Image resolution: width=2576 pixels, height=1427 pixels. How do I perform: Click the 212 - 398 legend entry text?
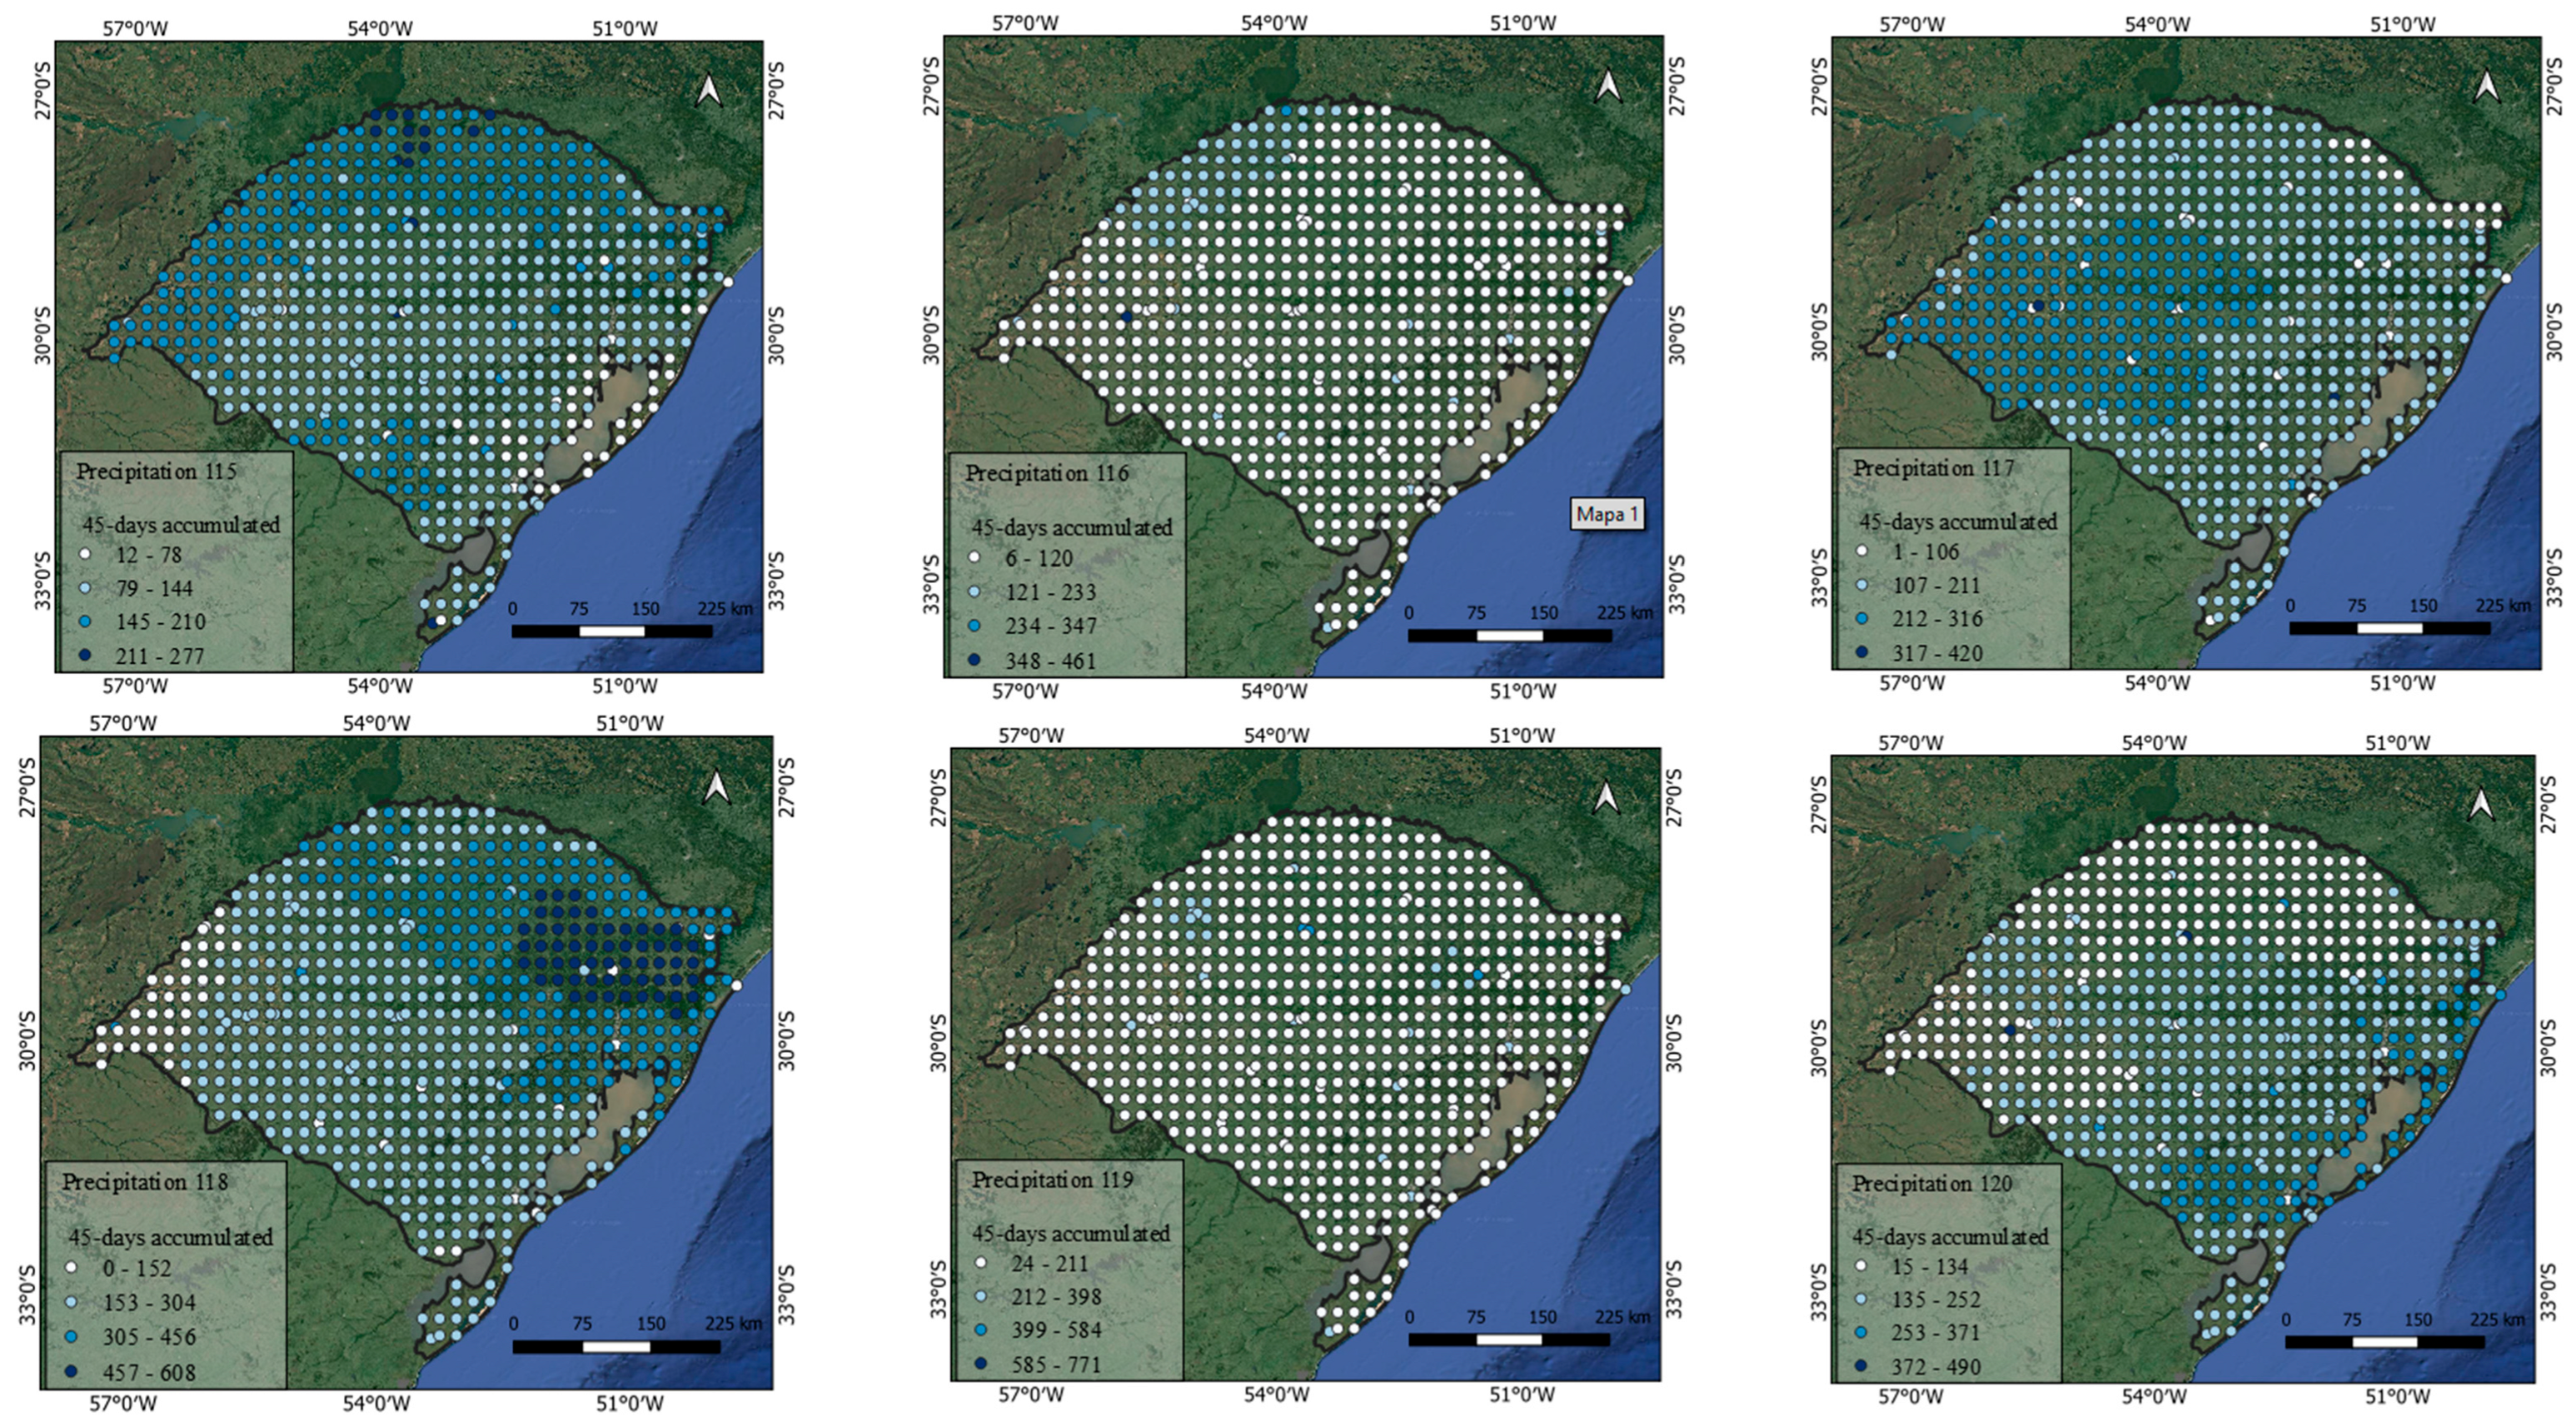tap(1056, 1297)
